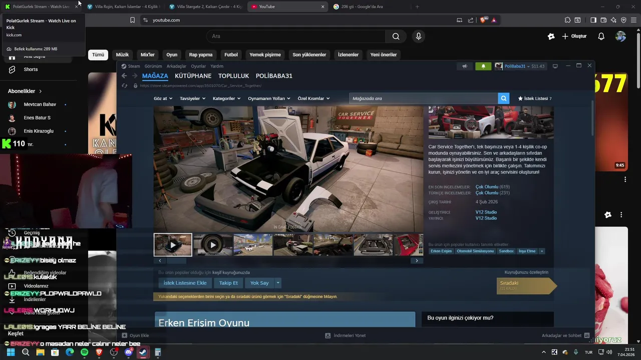Advance the screenshot strip with the right arrow

click(x=417, y=261)
